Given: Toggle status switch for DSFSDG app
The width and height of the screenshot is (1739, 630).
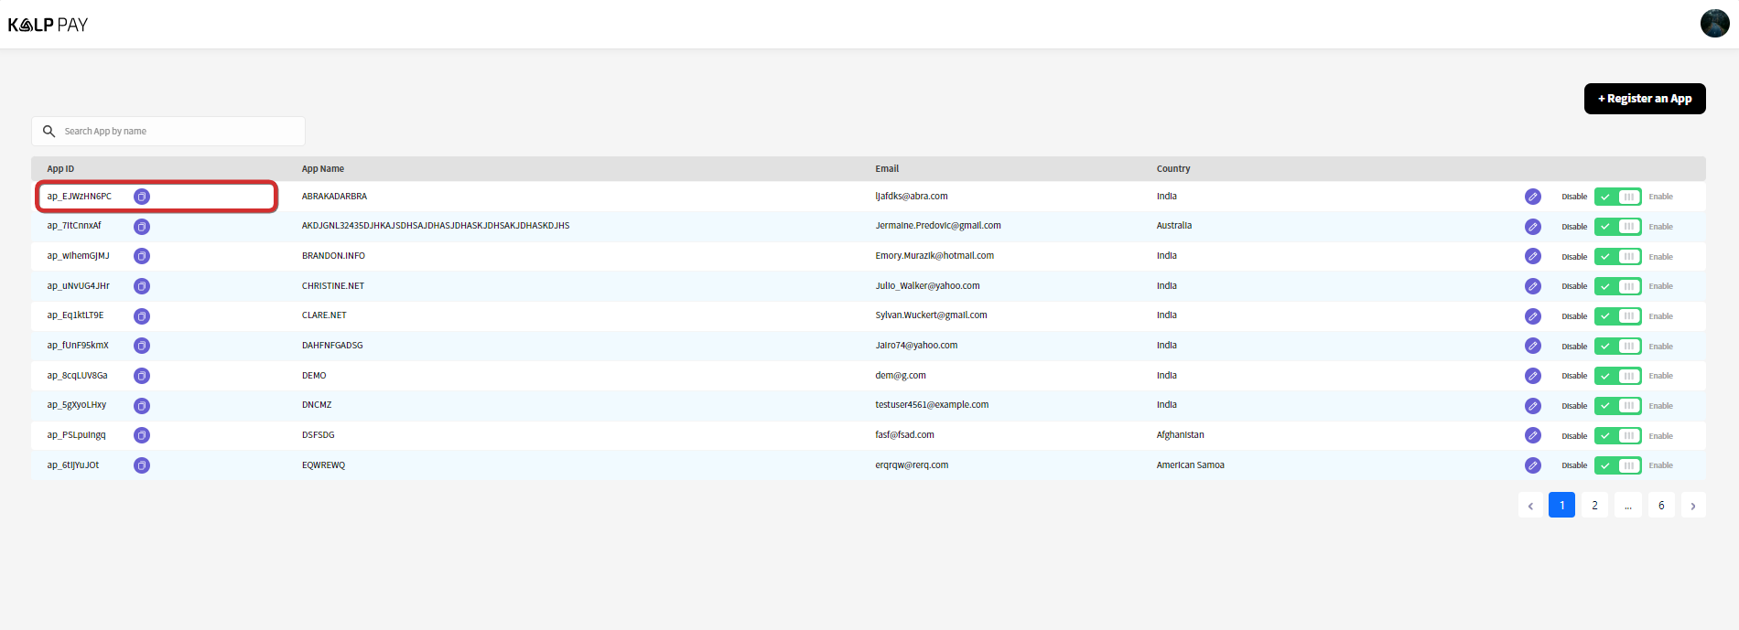Looking at the screenshot, I should click(1617, 436).
